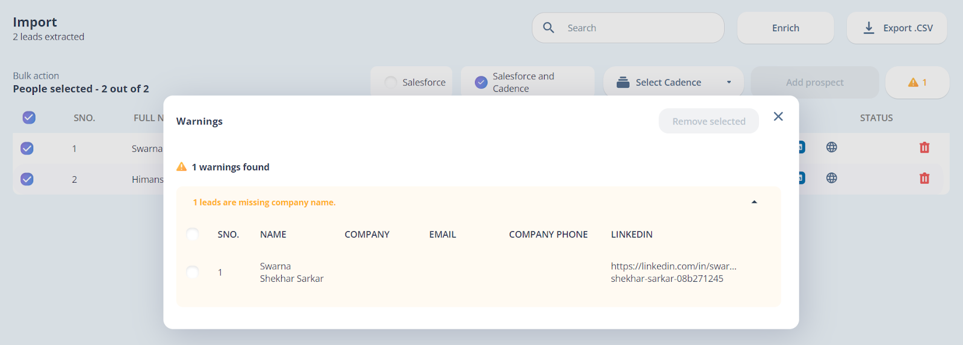
Task: Select the warning row checkbox for Swarna
Action: tap(193, 272)
